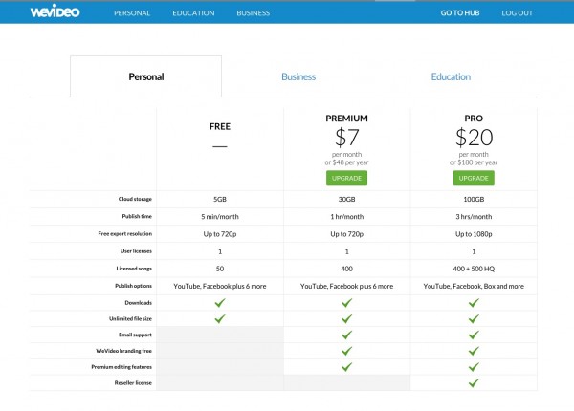Image resolution: width=574 pixels, height=411 pixels.
Task: Click the WeVideo branding free label
Action: 123,351
